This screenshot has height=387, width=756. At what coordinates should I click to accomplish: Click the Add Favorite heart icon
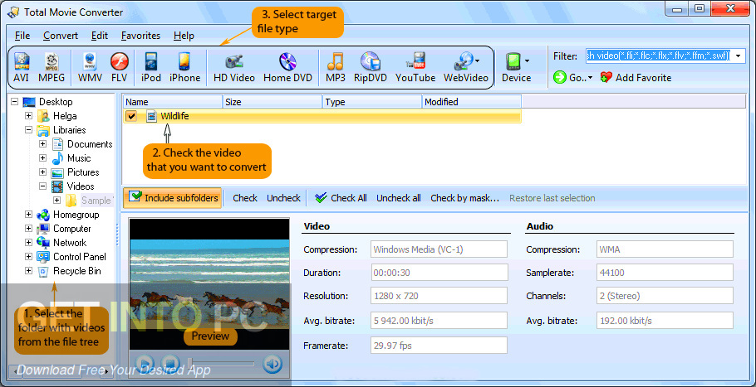tap(606, 77)
